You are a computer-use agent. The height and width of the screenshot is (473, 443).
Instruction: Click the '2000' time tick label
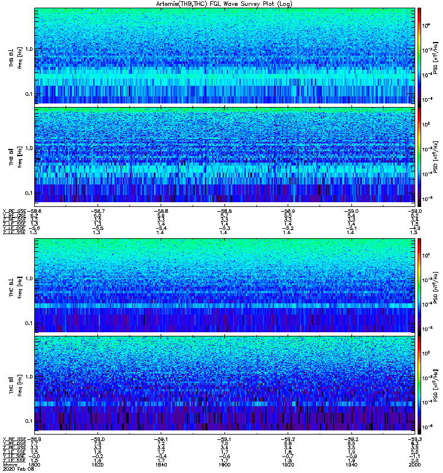pyautogui.click(x=415, y=465)
